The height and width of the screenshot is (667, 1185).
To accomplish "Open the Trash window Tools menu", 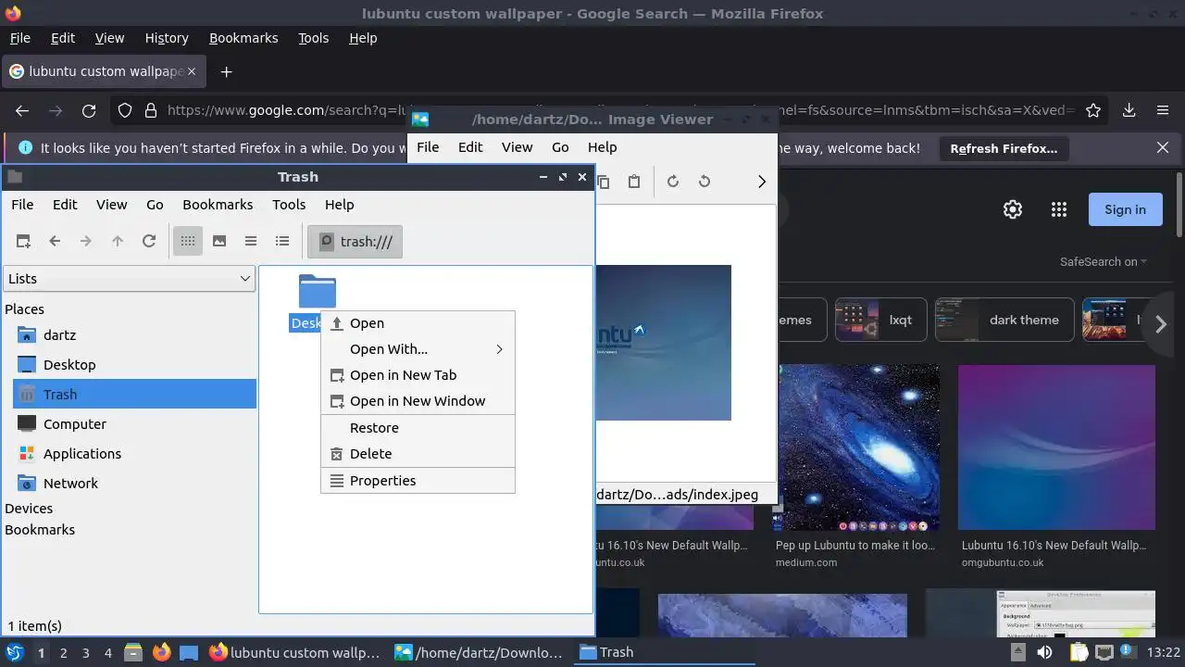I will [289, 205].
